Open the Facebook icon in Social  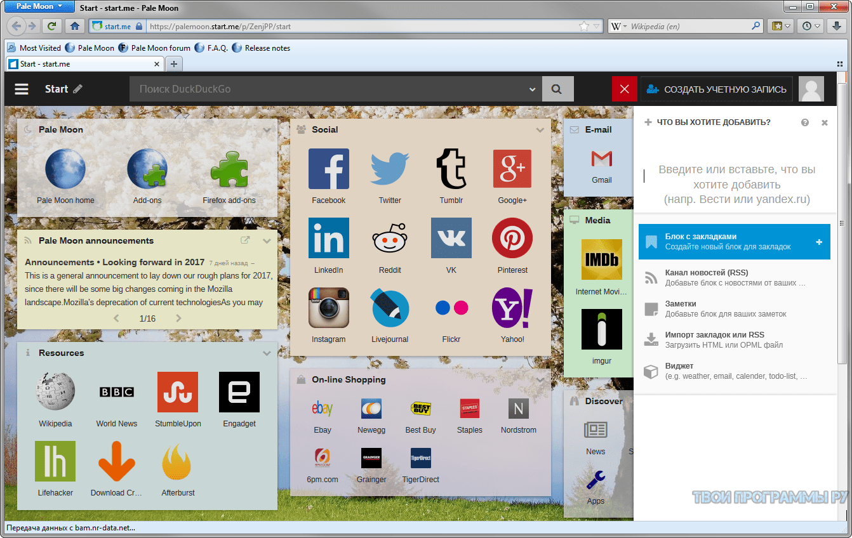tap(329, 169)
